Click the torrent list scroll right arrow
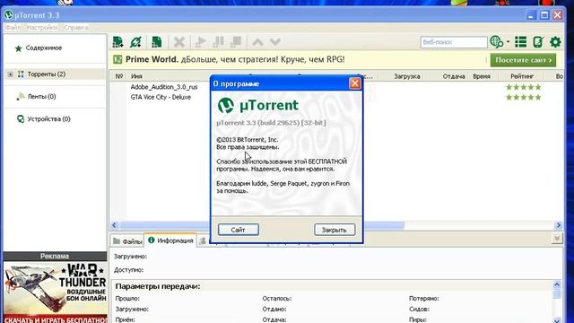The width and height of the screenshot is (574, 323). coord(559,225)
